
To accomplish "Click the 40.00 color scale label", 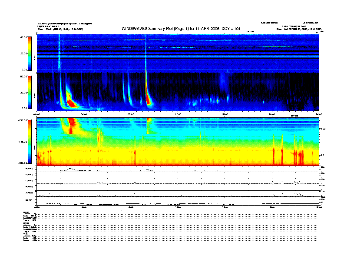I will click(23, 37).
